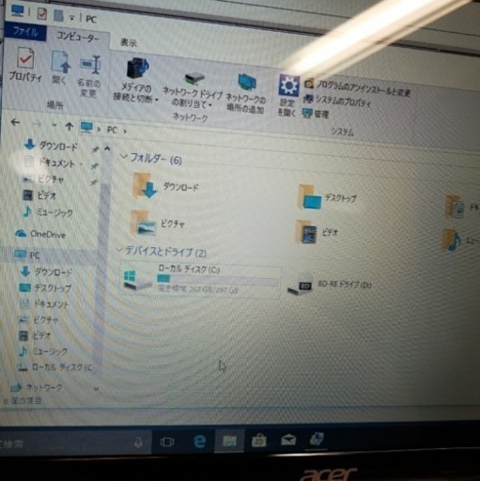The image size is (480, 481).
Task: Open the ファイル menu tab
Action: 25,33
